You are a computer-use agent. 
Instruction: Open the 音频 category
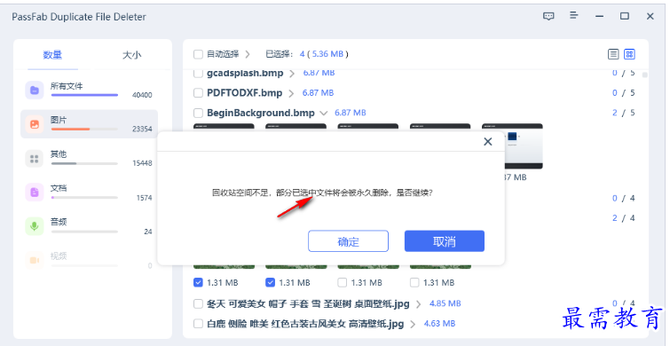(x=89, y=226)
